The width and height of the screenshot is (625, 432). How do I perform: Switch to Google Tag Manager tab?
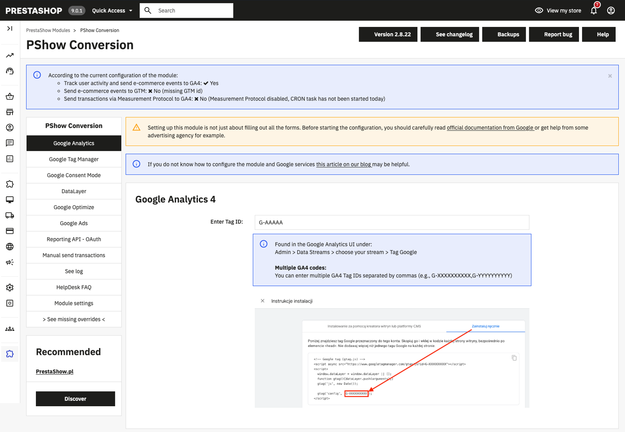(x=74, y=159)
